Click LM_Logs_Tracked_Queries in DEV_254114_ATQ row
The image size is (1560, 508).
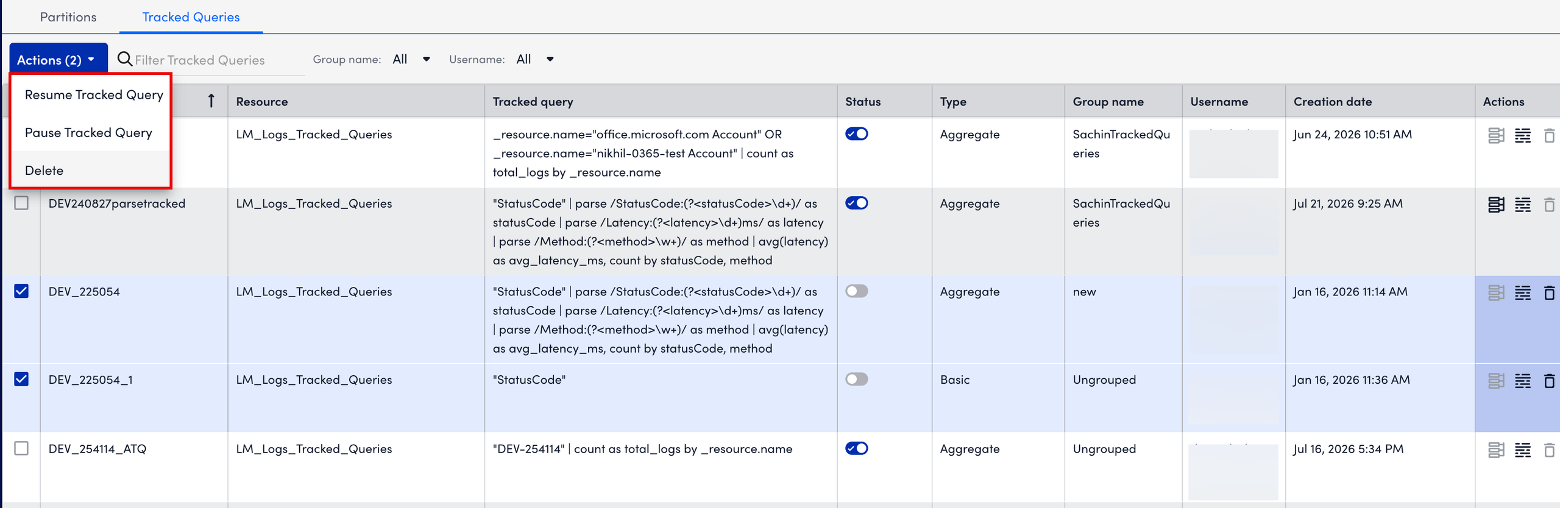coord(314,449)
